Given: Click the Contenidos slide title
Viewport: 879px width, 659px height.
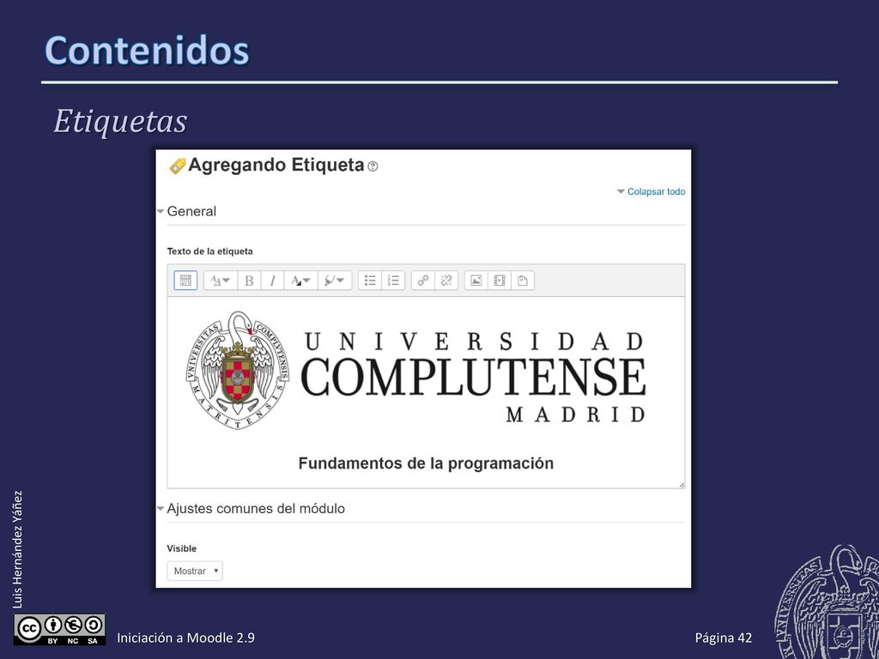Looking at the screenshot, I should click(x=147, y=51).
